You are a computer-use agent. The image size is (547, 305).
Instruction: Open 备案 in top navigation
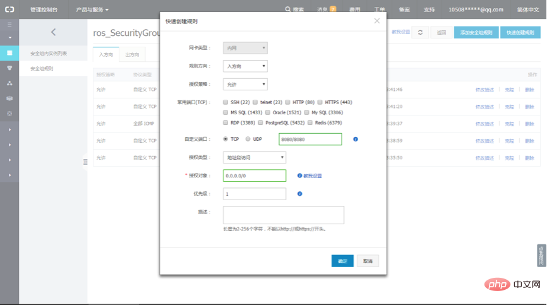(404, 9)
